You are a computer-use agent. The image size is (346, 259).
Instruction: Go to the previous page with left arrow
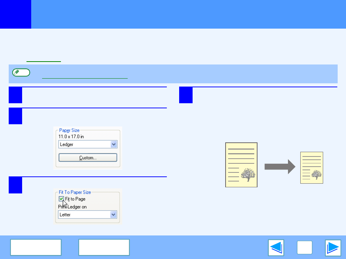click(x=276, y=247)
